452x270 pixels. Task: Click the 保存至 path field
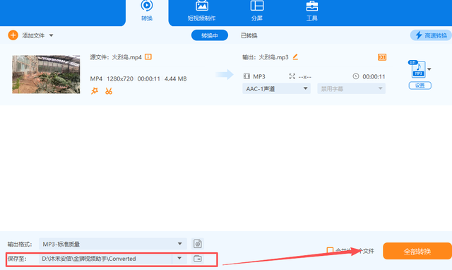click(x=105, y=259)
